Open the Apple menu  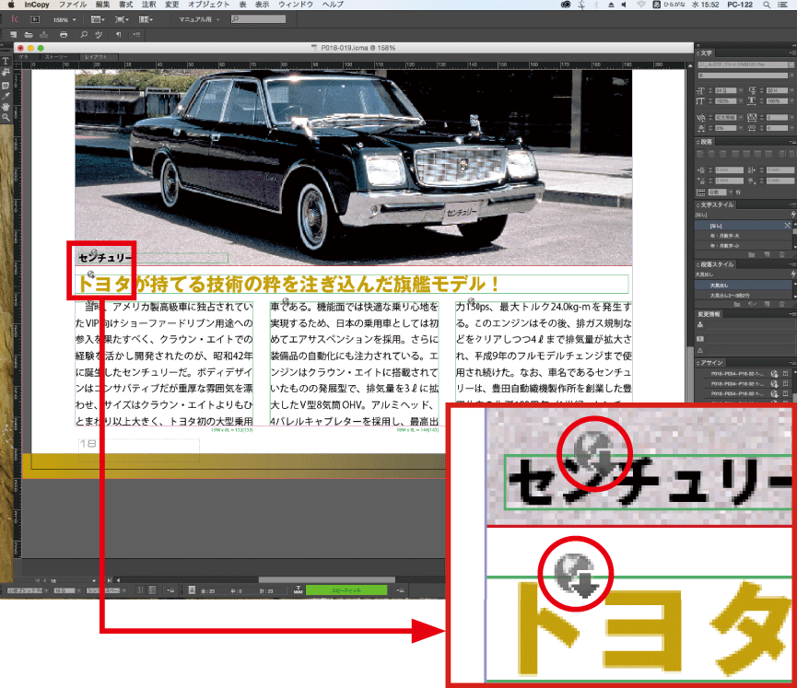11,5
